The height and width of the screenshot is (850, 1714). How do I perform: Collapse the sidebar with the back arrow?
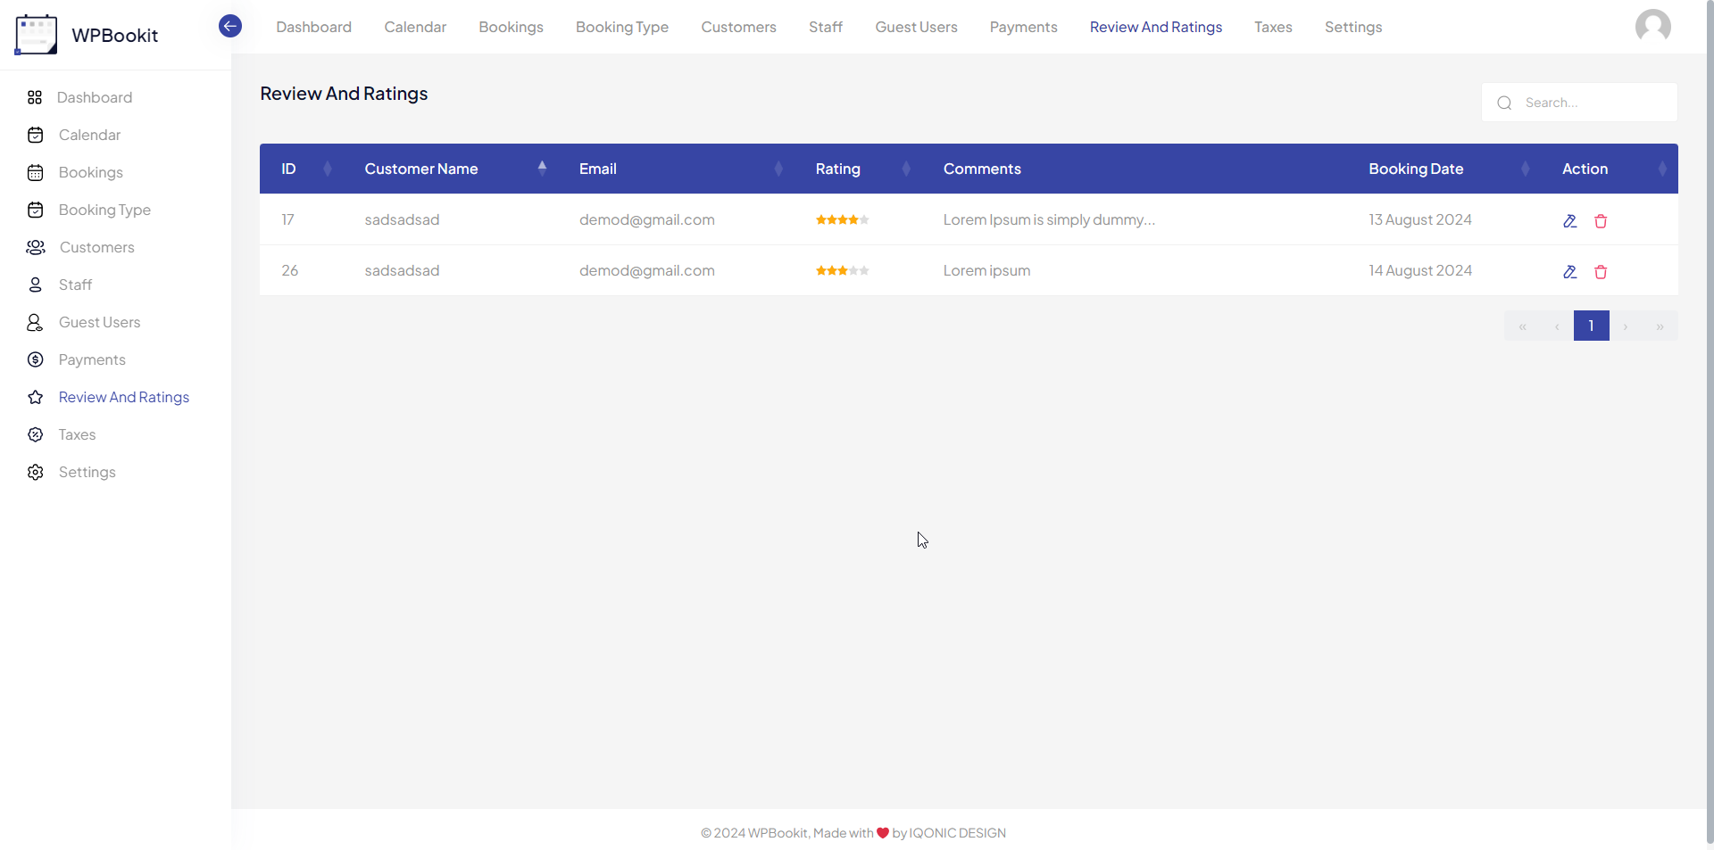coord(229,26)
